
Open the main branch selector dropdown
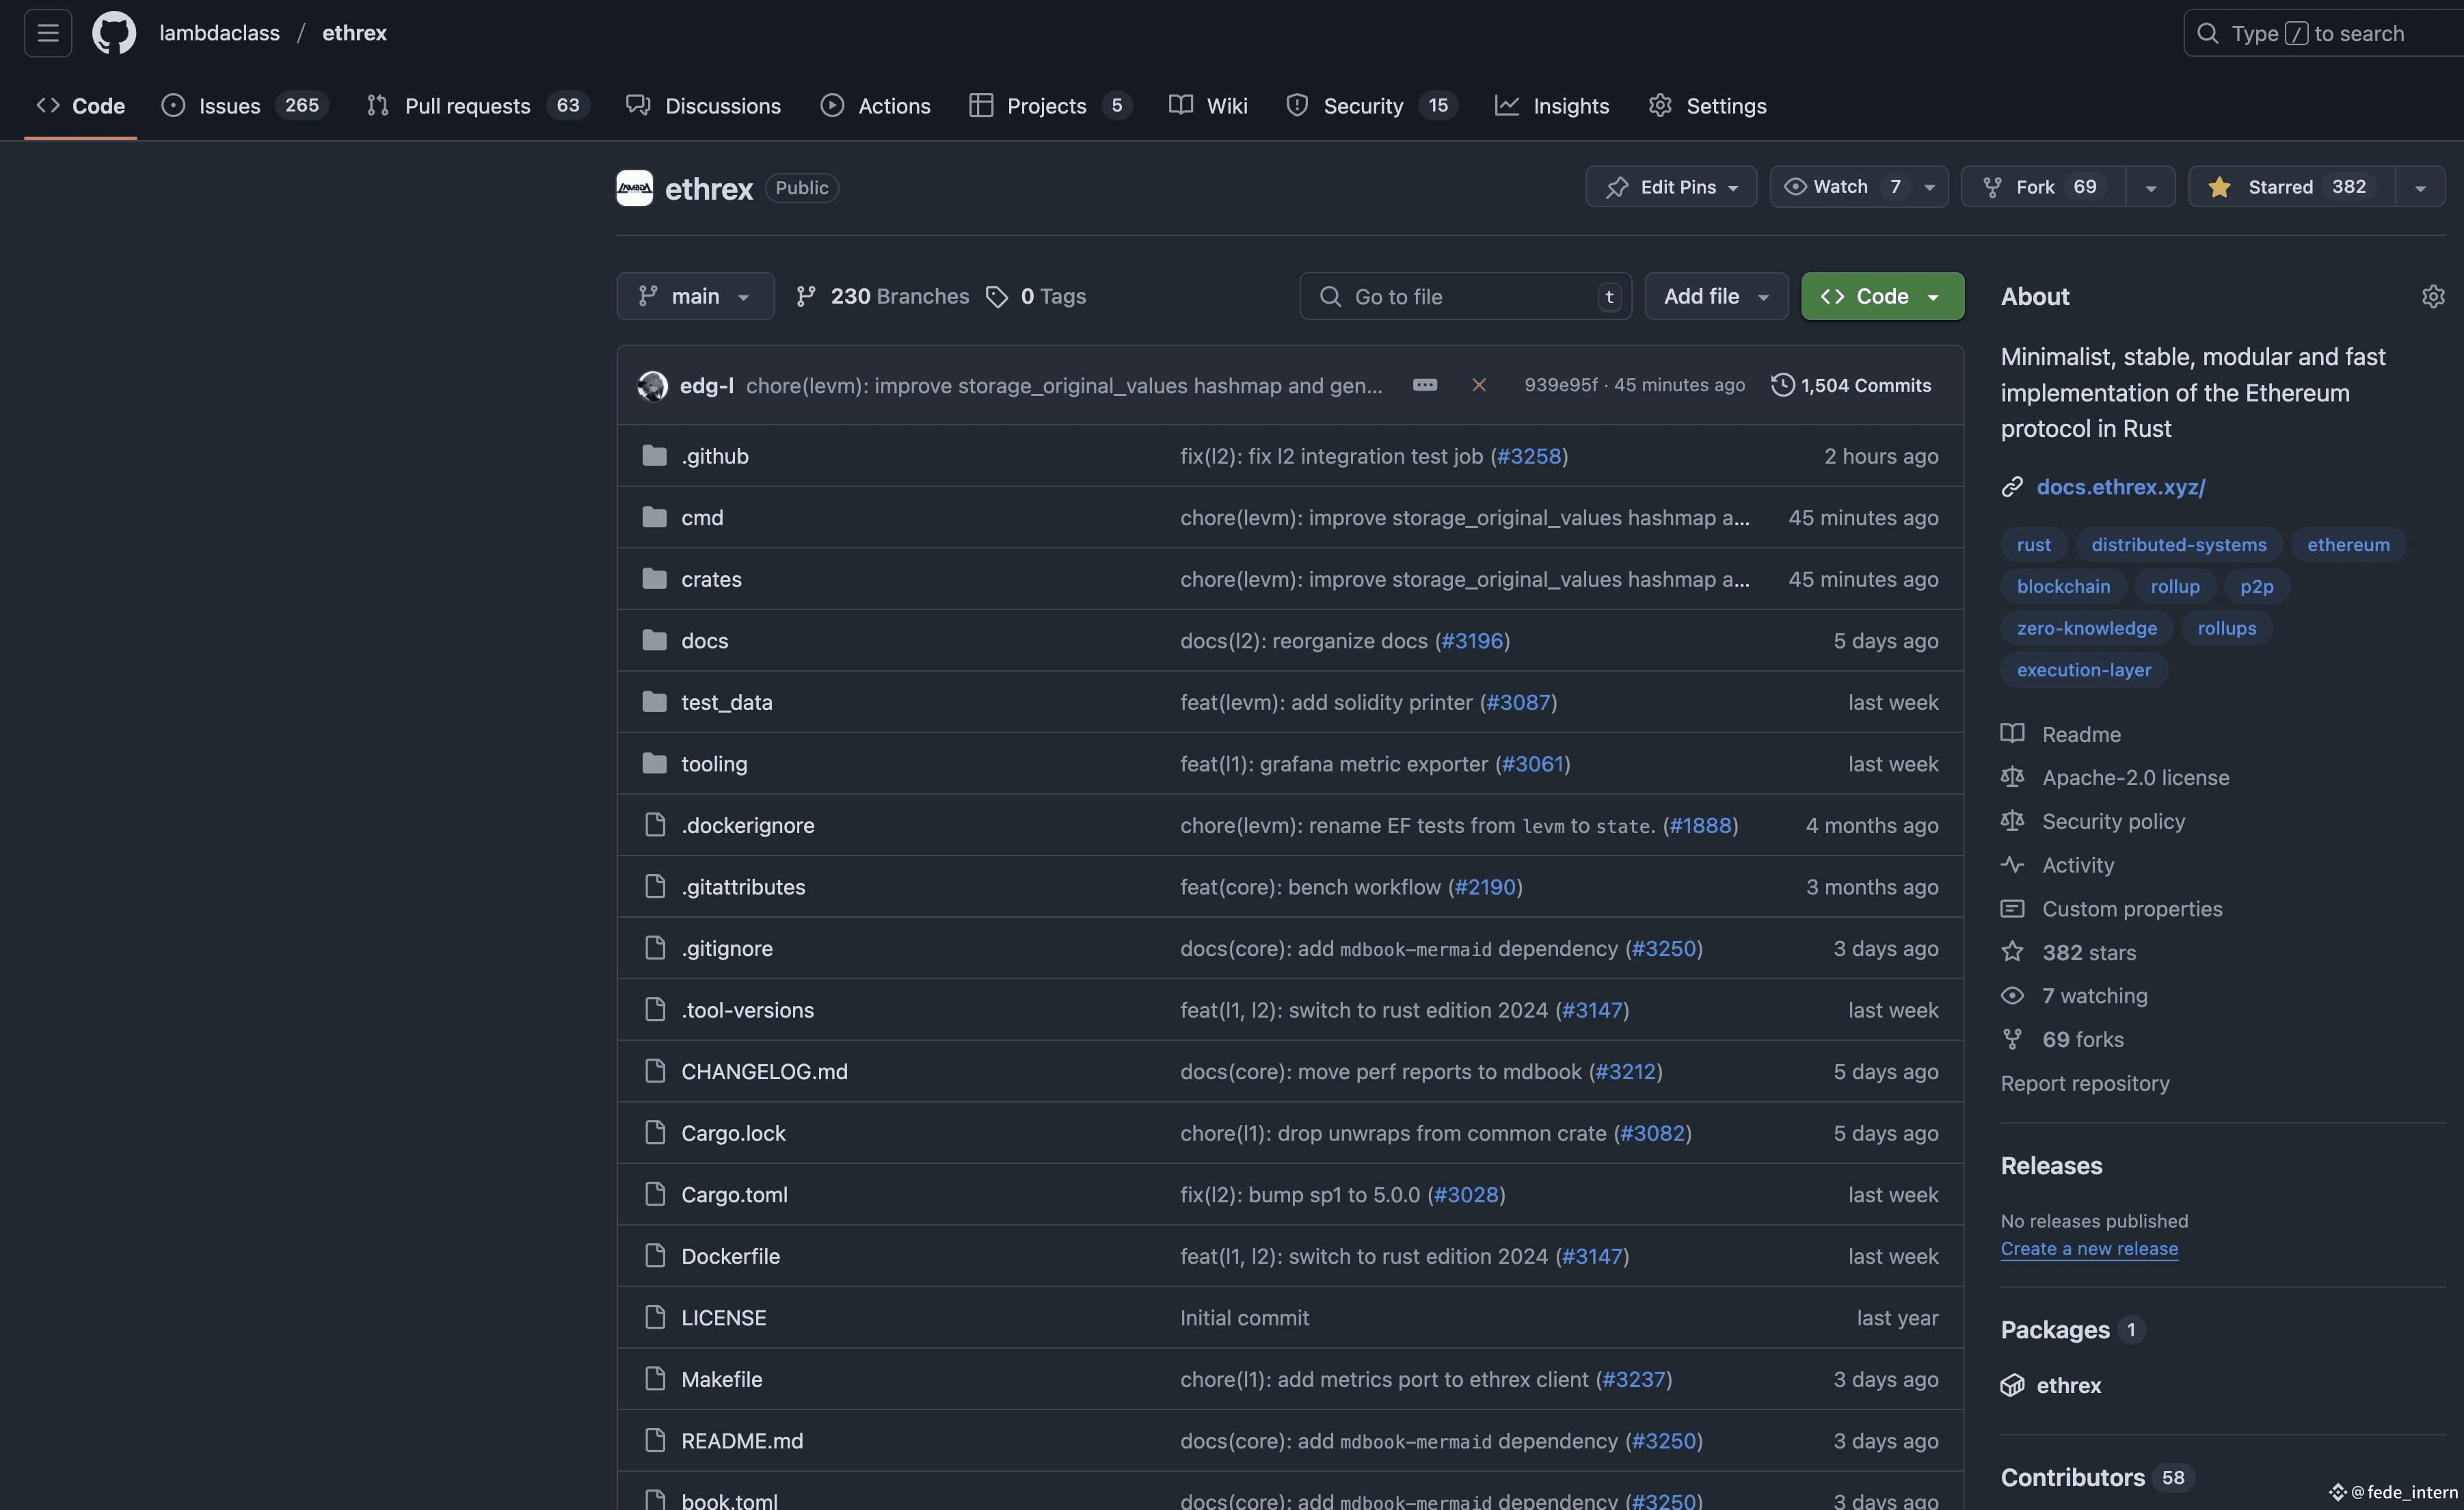click(x=695, y=297)
